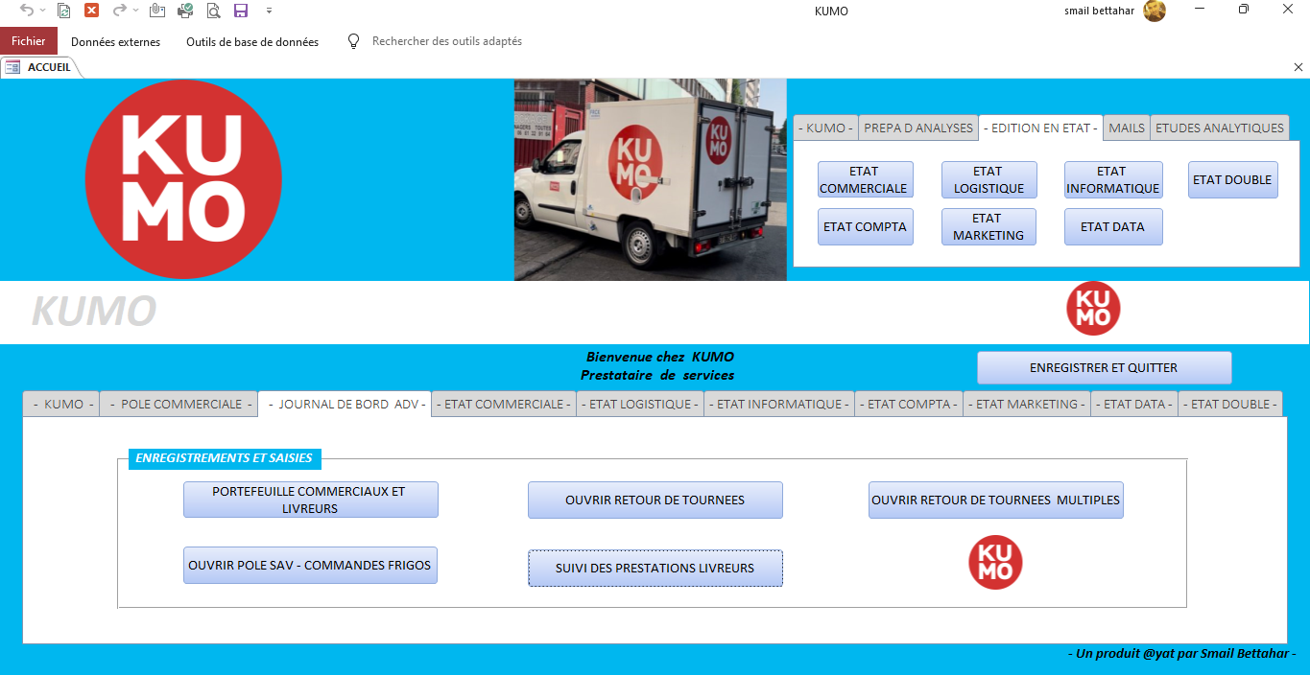Click ENREGISTRER ET QUITTER button
This screenshot has height=675, width=1310.
pos(1104,367)
